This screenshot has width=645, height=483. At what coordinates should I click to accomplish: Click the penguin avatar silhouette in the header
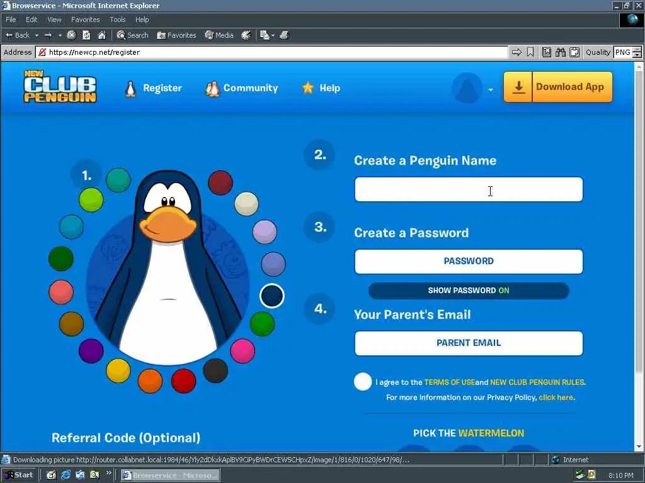pos(467,88)
